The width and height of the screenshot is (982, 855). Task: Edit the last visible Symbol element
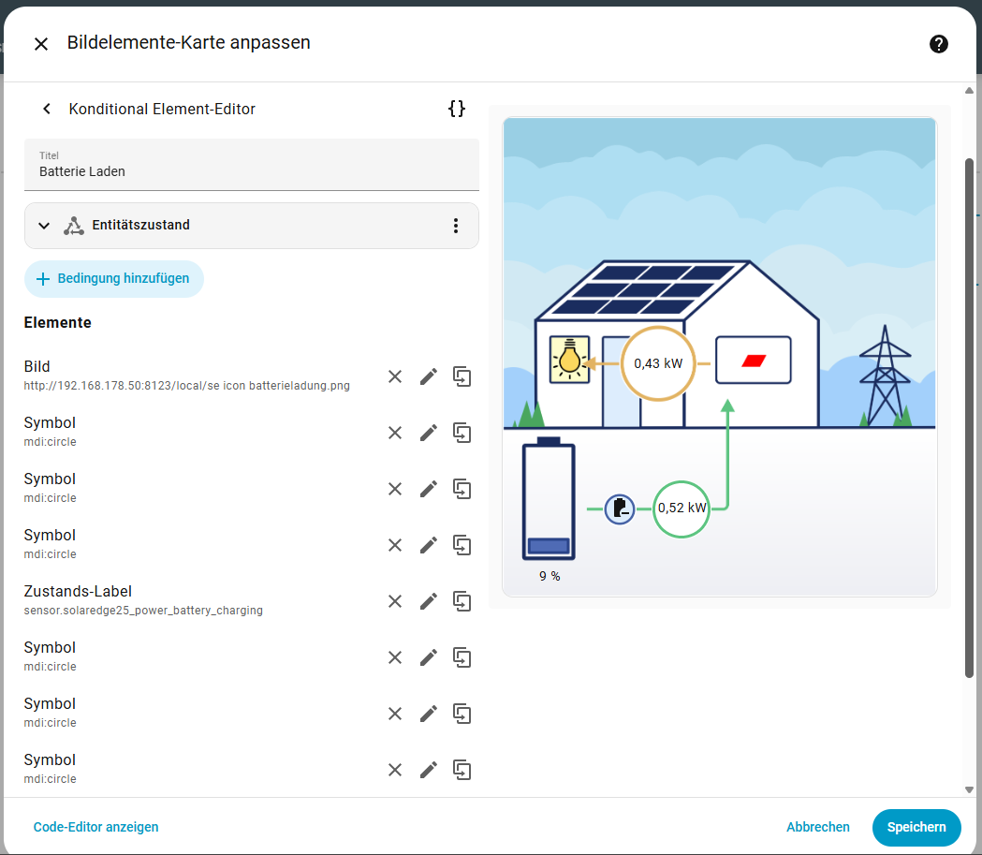pyautogui.click(x=429, y=770)
